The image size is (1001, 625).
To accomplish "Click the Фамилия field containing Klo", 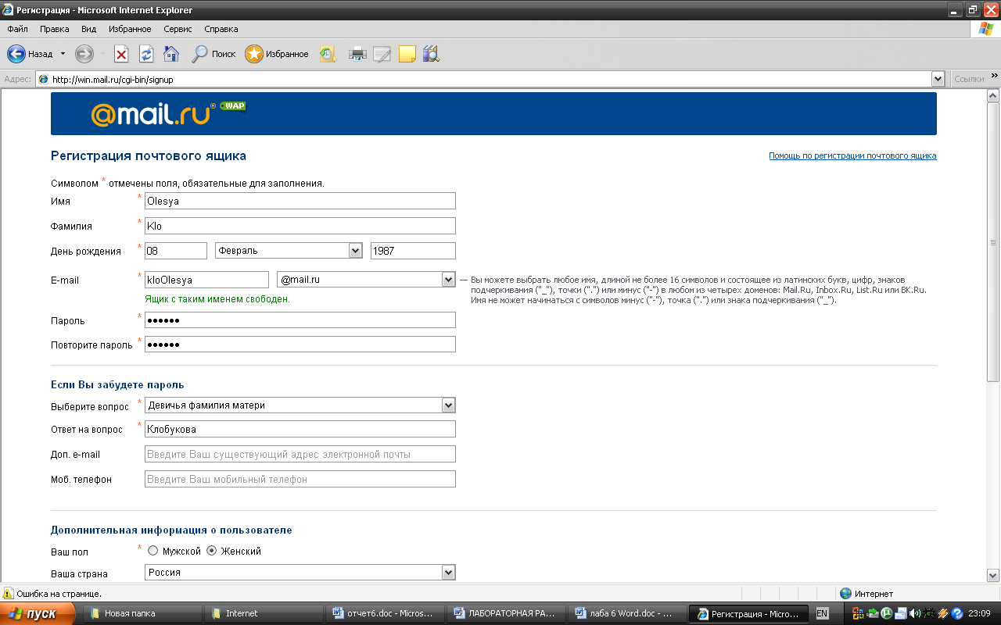I will click(300, 226).
